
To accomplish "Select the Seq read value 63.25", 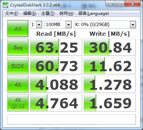I will 56,47.
